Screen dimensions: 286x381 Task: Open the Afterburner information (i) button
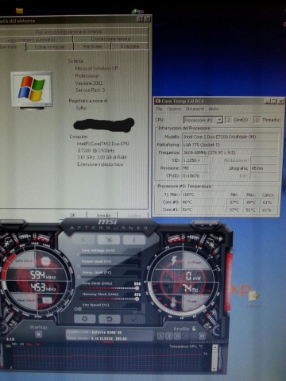coord(134,240)
